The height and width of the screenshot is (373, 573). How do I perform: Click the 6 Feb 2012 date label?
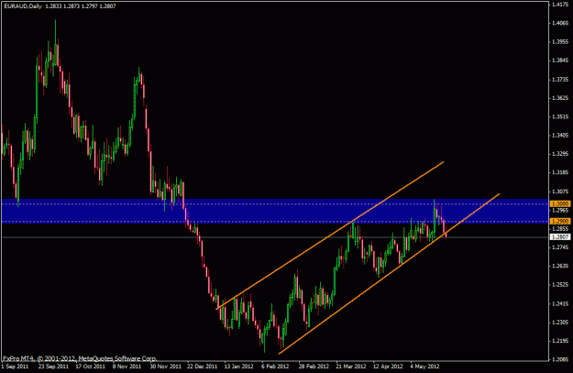[x=275, y=367]
